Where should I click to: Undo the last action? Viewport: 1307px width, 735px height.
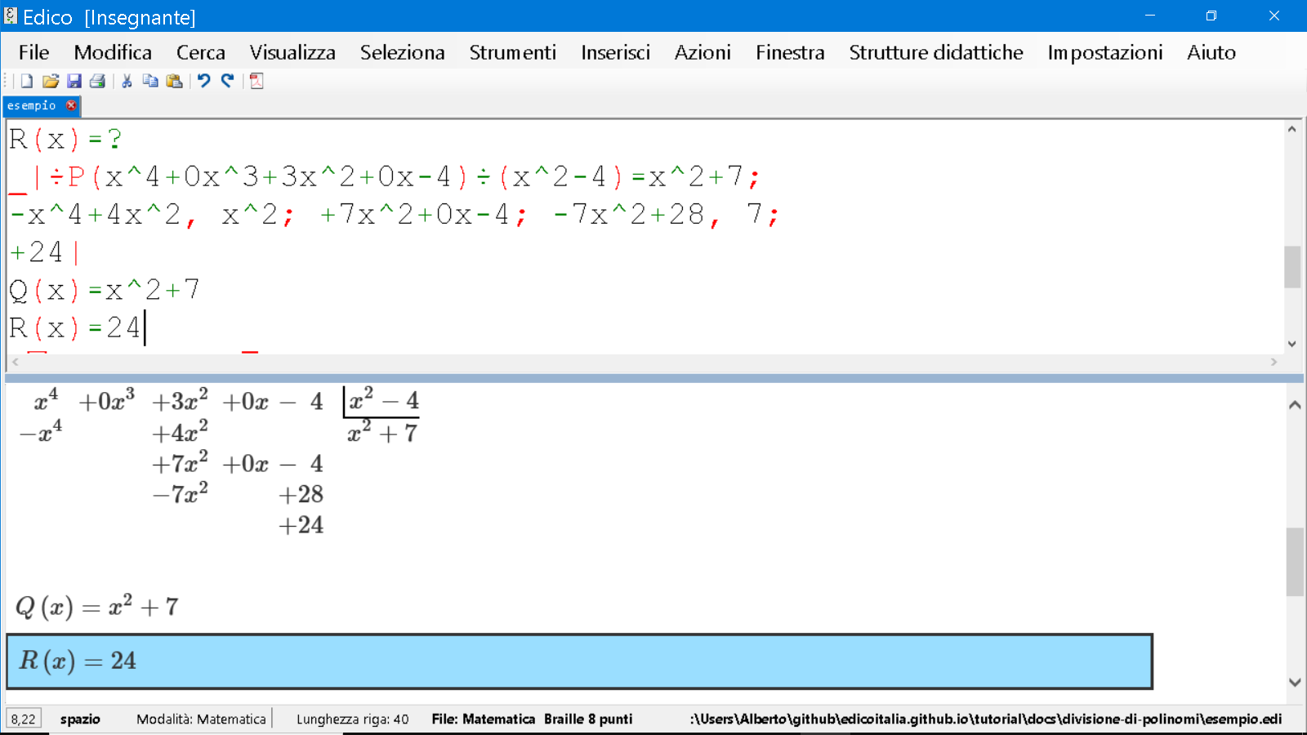pos(204,81)
